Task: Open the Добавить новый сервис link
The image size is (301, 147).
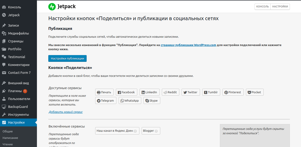Action: [x=65, y=112]
